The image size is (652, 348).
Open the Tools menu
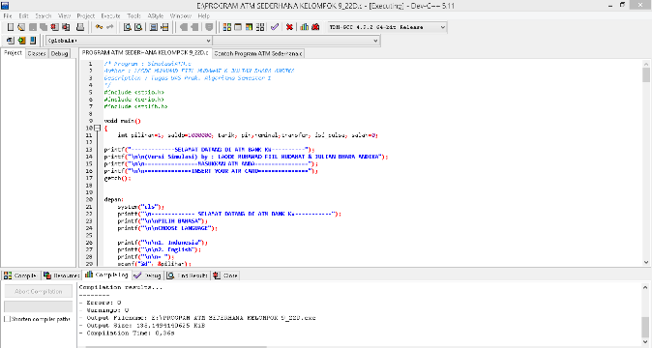(133, 15)
